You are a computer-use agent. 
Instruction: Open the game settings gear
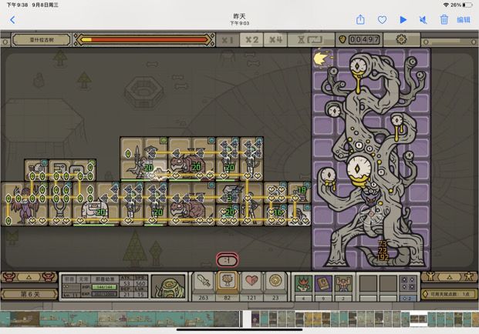tap(401, 39)
